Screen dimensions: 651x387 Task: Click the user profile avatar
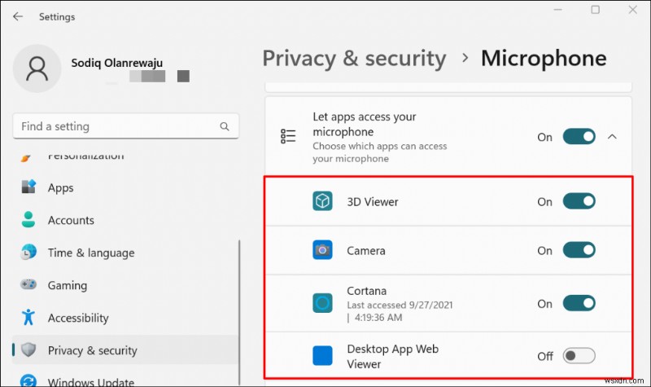click(37, 68)
